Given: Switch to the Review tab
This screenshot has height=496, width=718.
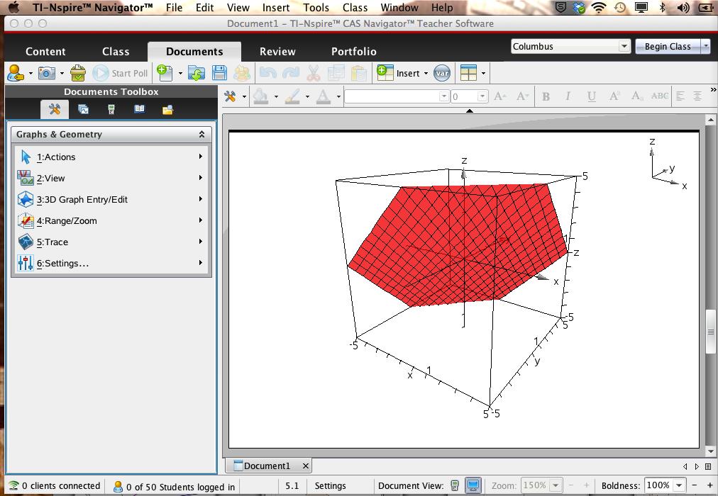Looking at the screenshot, I should pos(277,51).
